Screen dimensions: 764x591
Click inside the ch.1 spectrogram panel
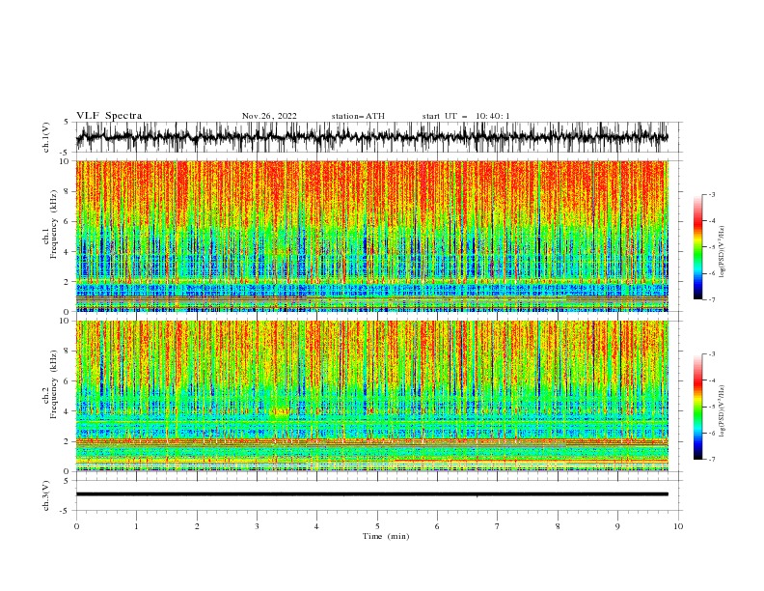(x=372, y=236)
